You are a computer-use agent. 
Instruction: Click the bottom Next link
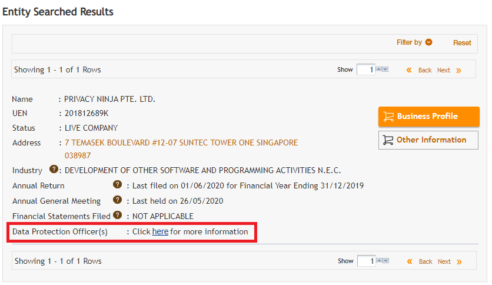[x=444, y=262]
